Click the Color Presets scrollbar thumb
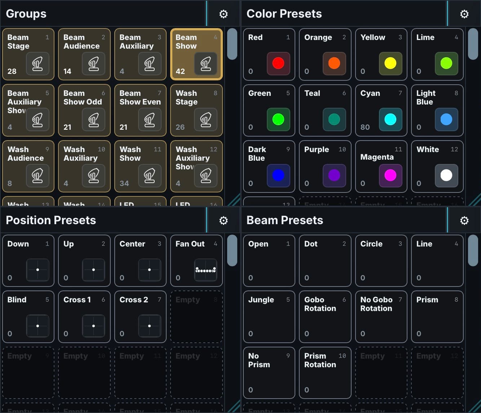Screen dimensions: 481x413 (473, 44)
